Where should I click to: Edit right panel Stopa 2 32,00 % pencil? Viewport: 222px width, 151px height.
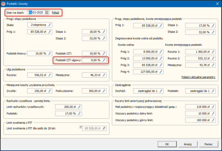click(x=213, y=32)
